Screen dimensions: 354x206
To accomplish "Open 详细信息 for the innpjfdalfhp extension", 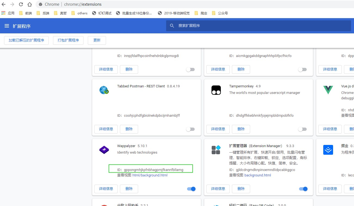I will click(x=106, y=69).
